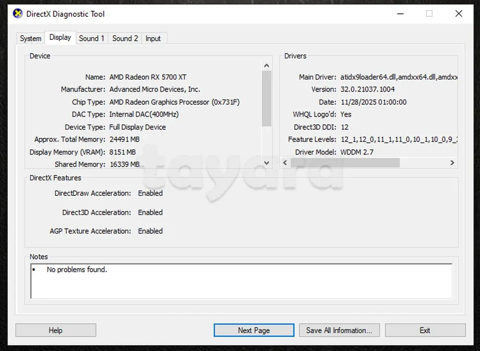Click the Device list scroll down arrow
Image resolution: width=480 pixels, height=351 pixels.
tap(267, 163)
